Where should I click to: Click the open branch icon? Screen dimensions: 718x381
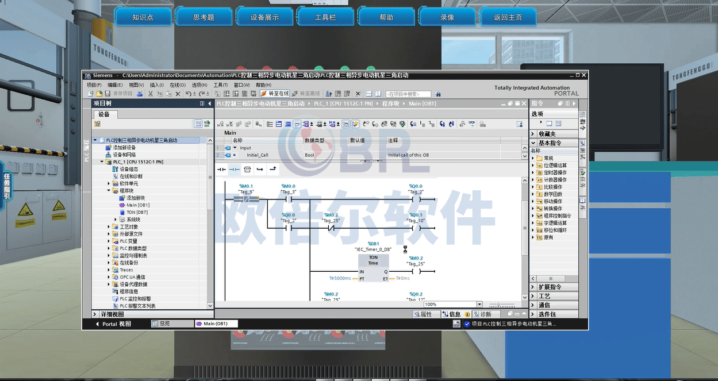click(260, 170)
